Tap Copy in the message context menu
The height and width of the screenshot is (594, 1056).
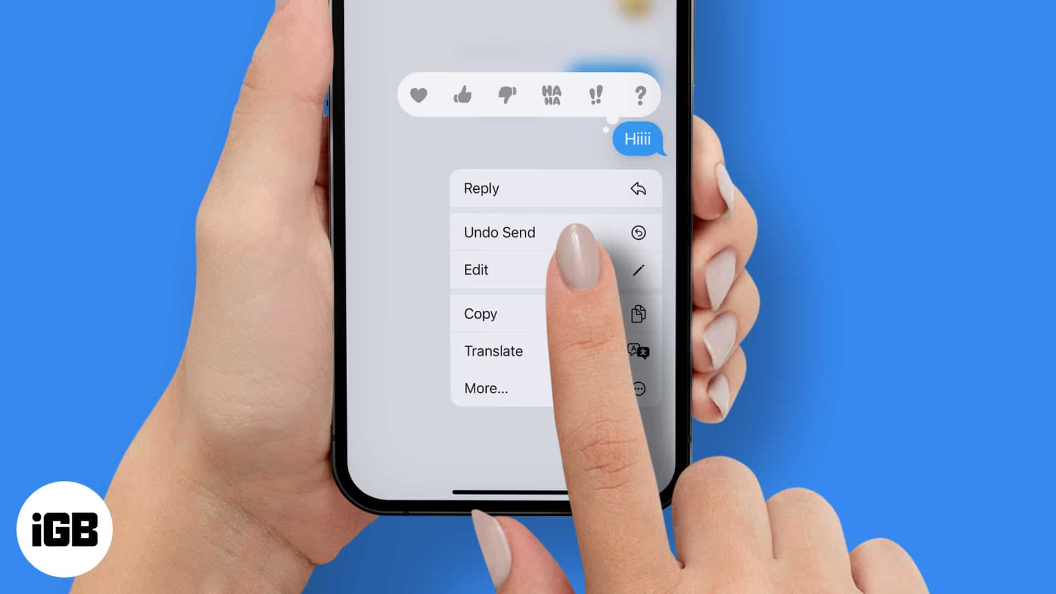(x=480, y=313)
